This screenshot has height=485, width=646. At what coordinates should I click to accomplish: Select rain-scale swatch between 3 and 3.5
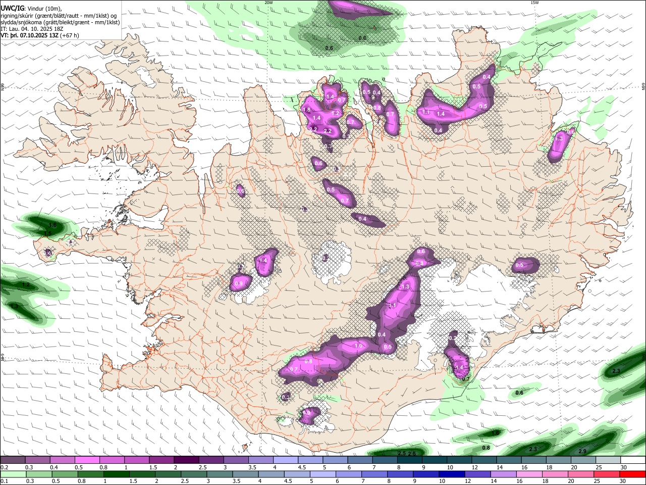(220, 474)
